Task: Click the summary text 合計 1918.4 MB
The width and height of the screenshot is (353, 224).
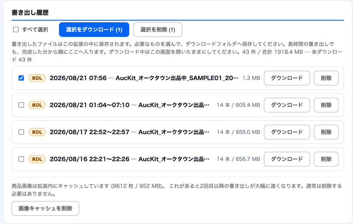Action: [282, 52]
